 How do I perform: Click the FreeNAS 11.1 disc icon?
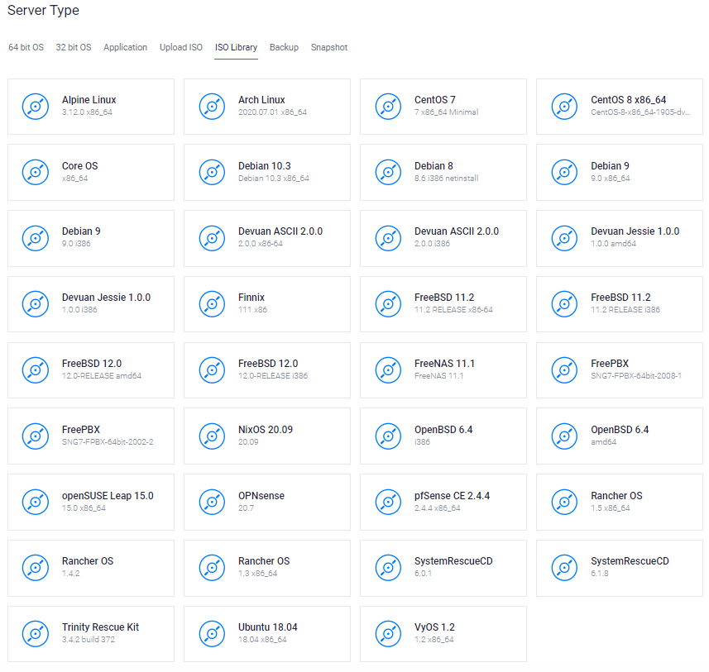pyautogui.click(x=388, y=369)
